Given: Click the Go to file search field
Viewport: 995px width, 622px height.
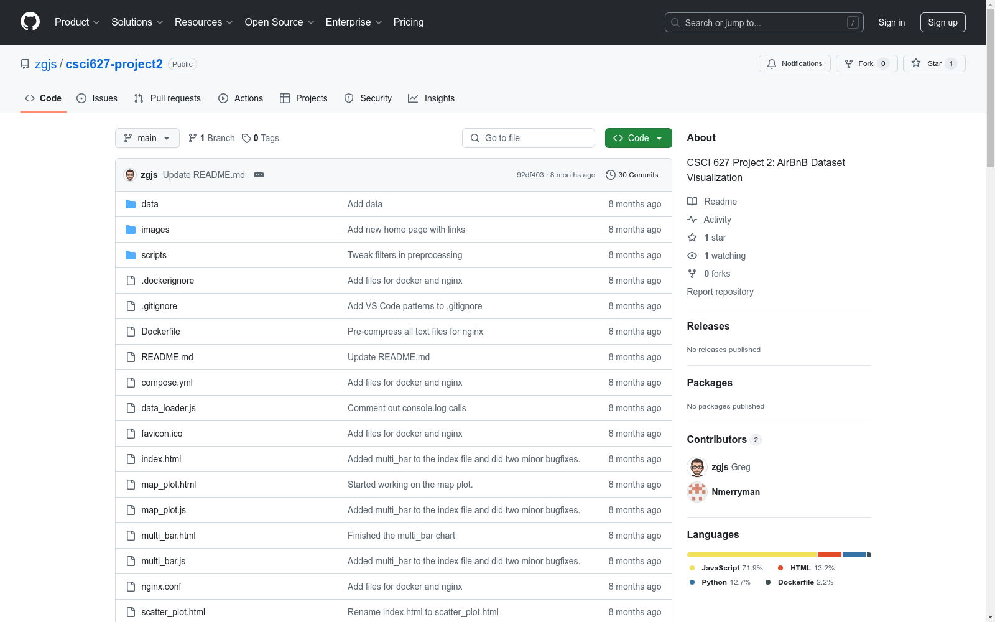Looking at the screenshot, I should pos(529,138).
